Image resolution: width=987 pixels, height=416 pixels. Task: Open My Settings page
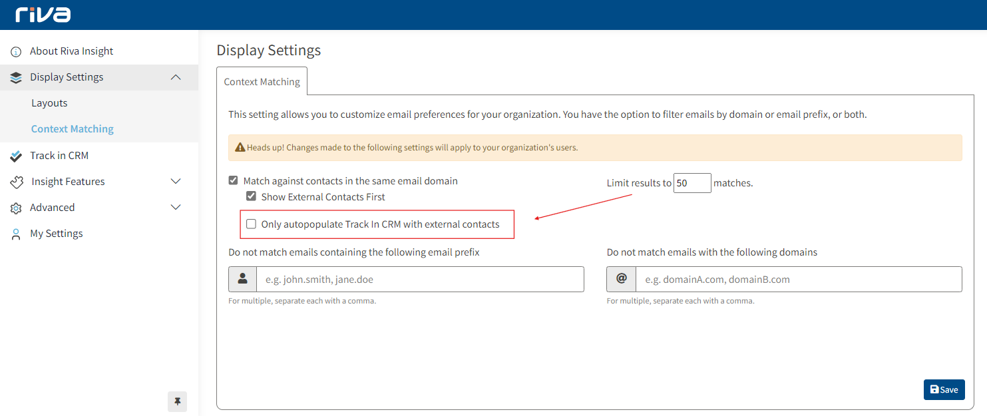57,234
